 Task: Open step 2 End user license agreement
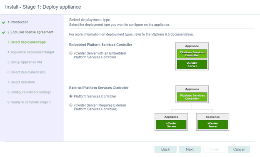pyautogui.click(x=30, y=32)
